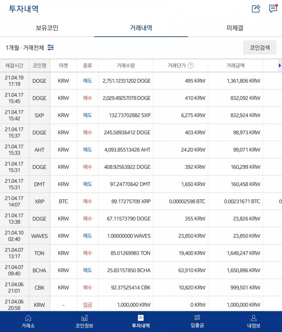The width and height of the screenshot is (282, 332).
Task: Click the 21.04.10 02:40 timestamp cell
Action: 14,236
